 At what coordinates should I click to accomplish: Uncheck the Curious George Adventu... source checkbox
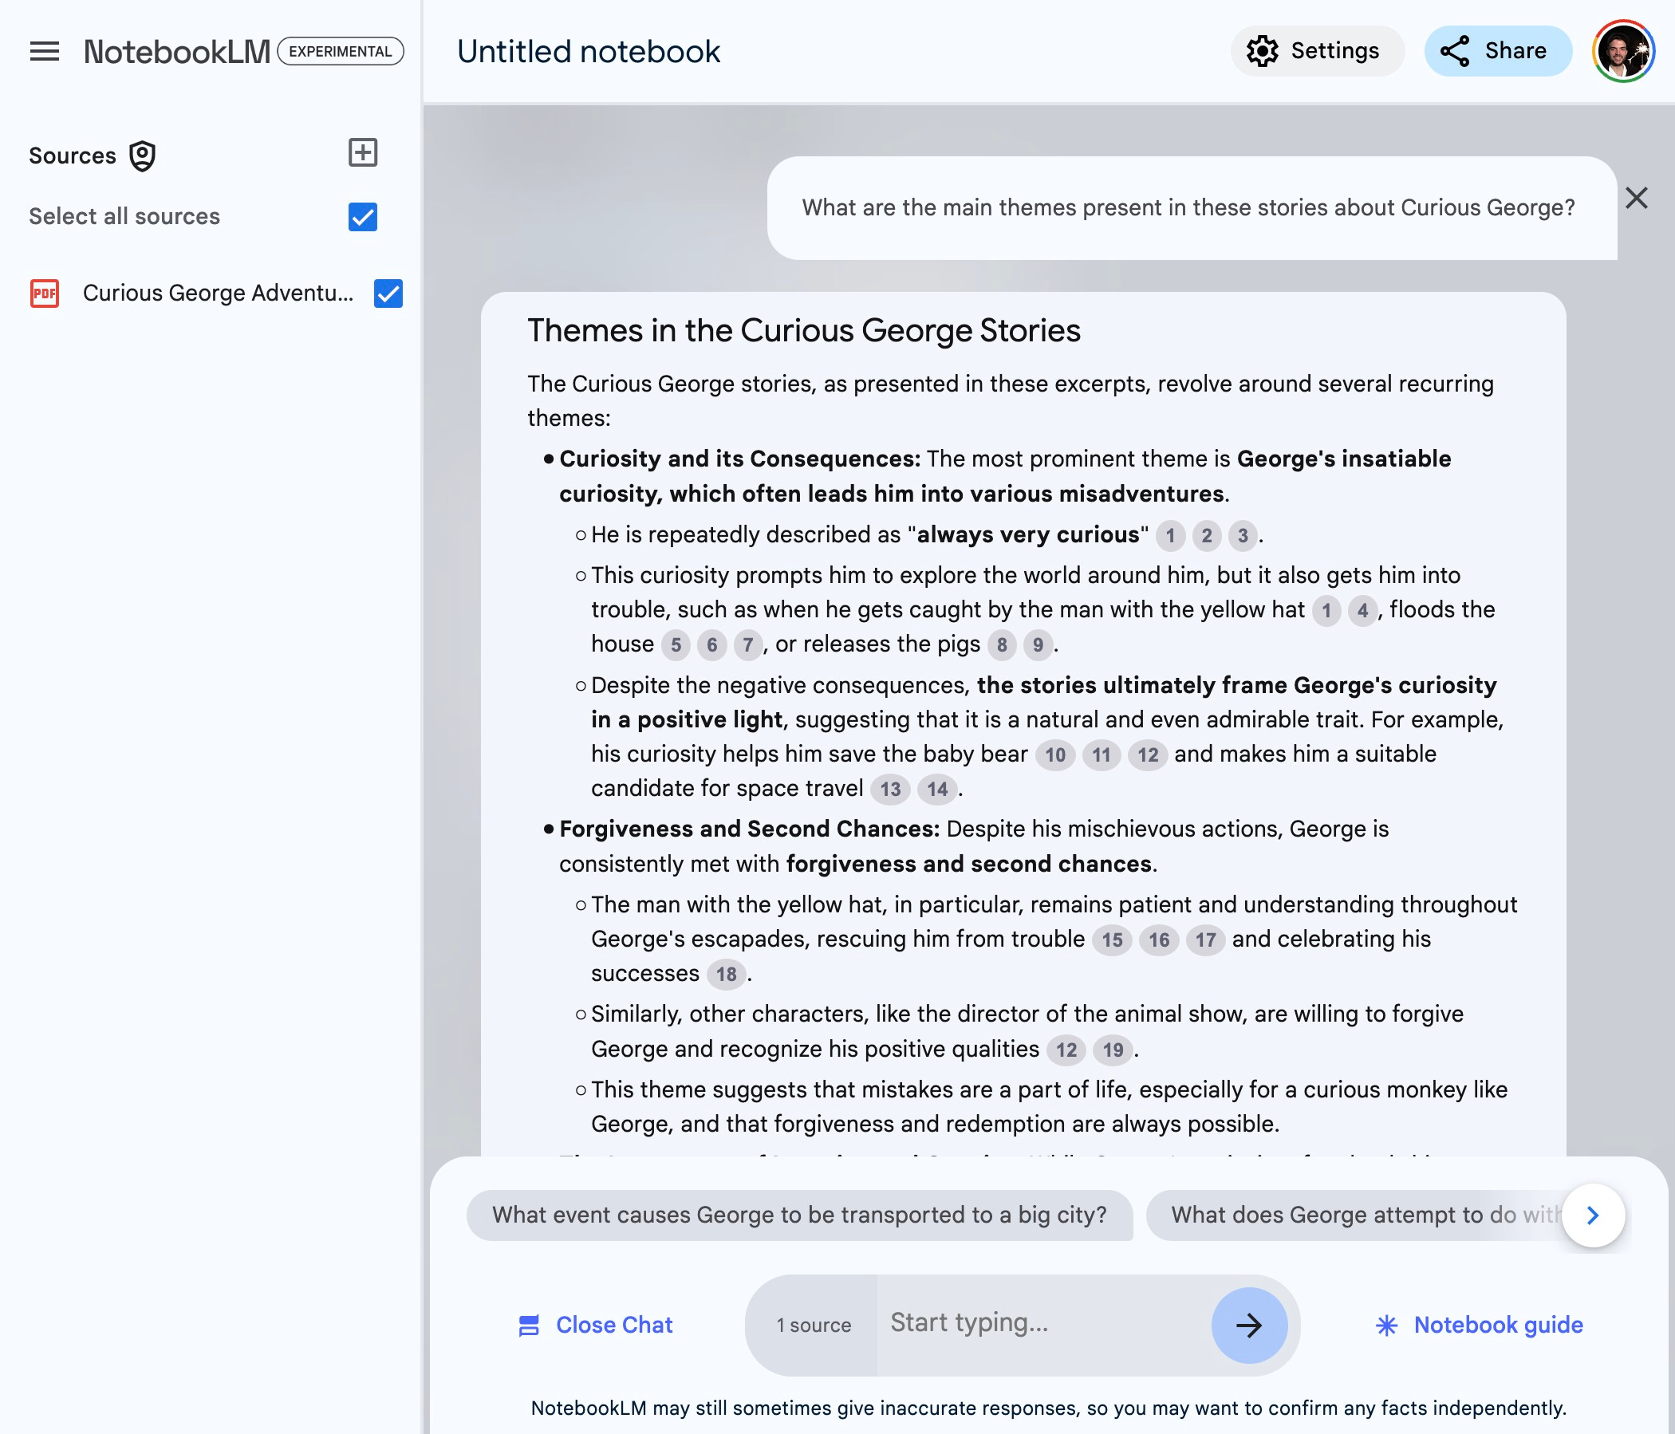[388, 293]
